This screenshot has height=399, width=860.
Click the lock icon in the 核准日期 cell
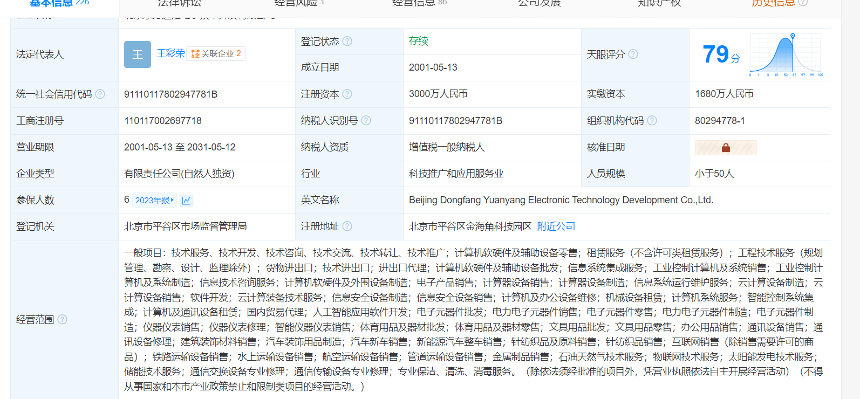coord(726,148)
